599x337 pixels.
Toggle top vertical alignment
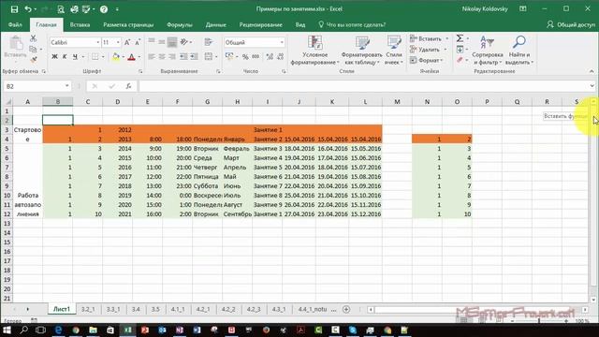point(152,42)
